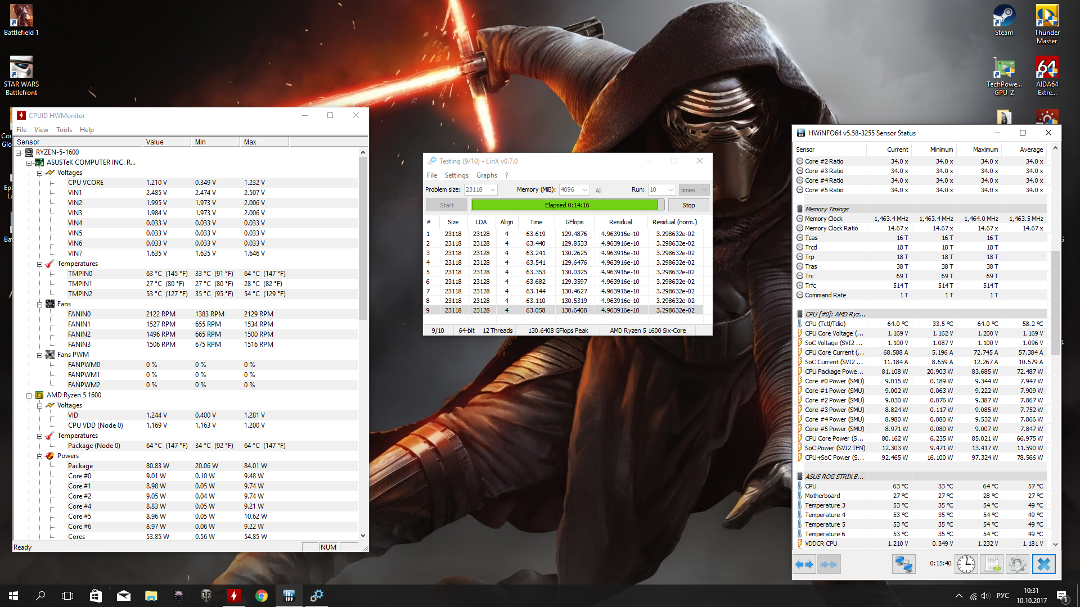The width and height of the screenshot is (1080, 607).
Task: Start logging with HWiNFO log file icon
Action: coord(992,564)
